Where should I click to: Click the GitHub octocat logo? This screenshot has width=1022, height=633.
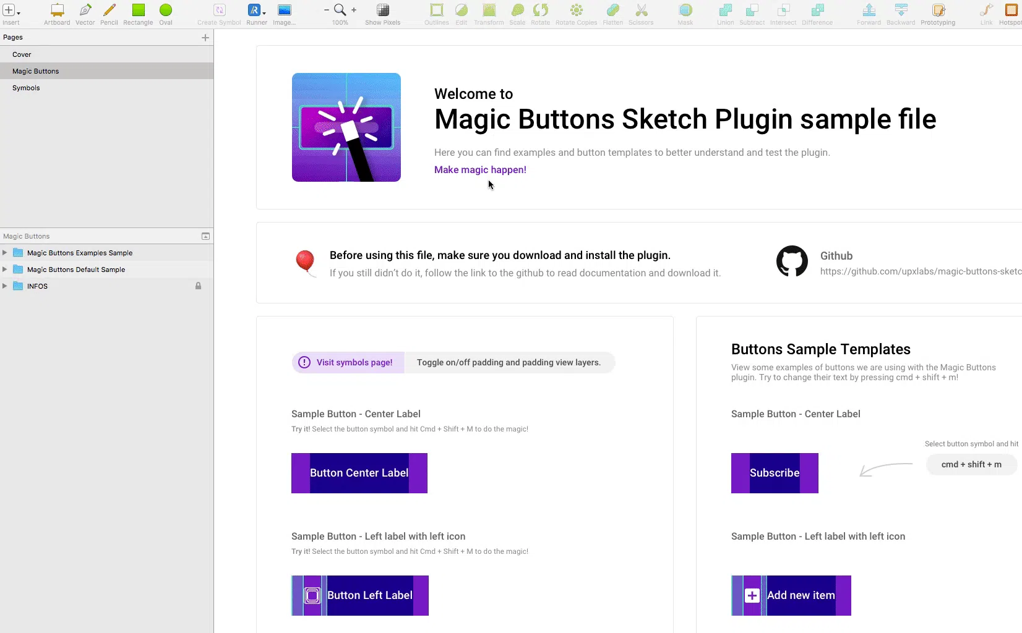pyautogui.click(x=792, y=261)
